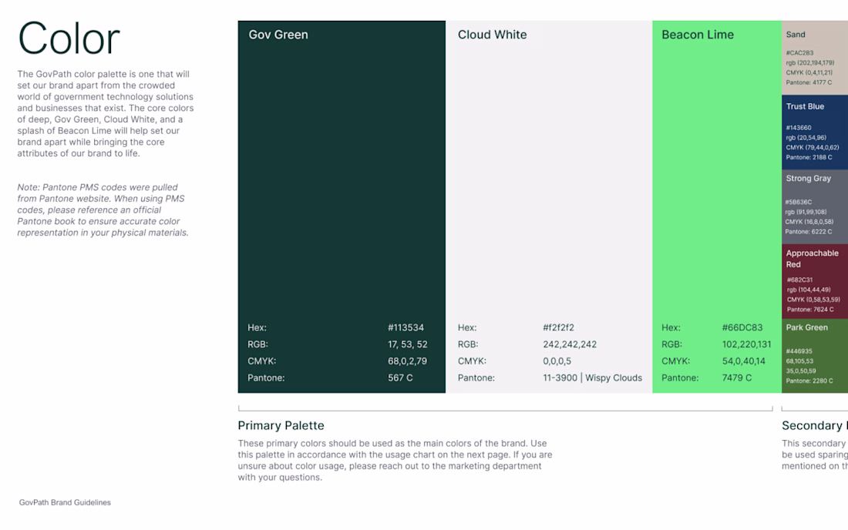Click the Gov Green hex value #113534
The height and width of the screenshot is (530, 848).
[x=405, y=327]
